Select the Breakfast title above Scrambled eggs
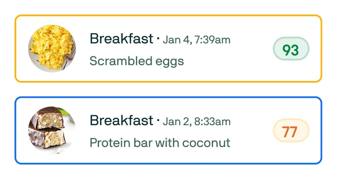The width and height of the screenshot is (337, 179). coord(121,39)
